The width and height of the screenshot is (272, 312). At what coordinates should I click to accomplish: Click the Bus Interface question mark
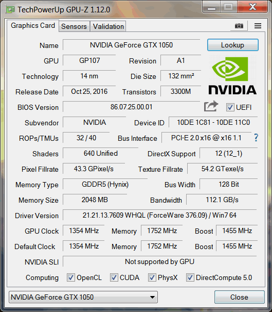pos(256,138)
